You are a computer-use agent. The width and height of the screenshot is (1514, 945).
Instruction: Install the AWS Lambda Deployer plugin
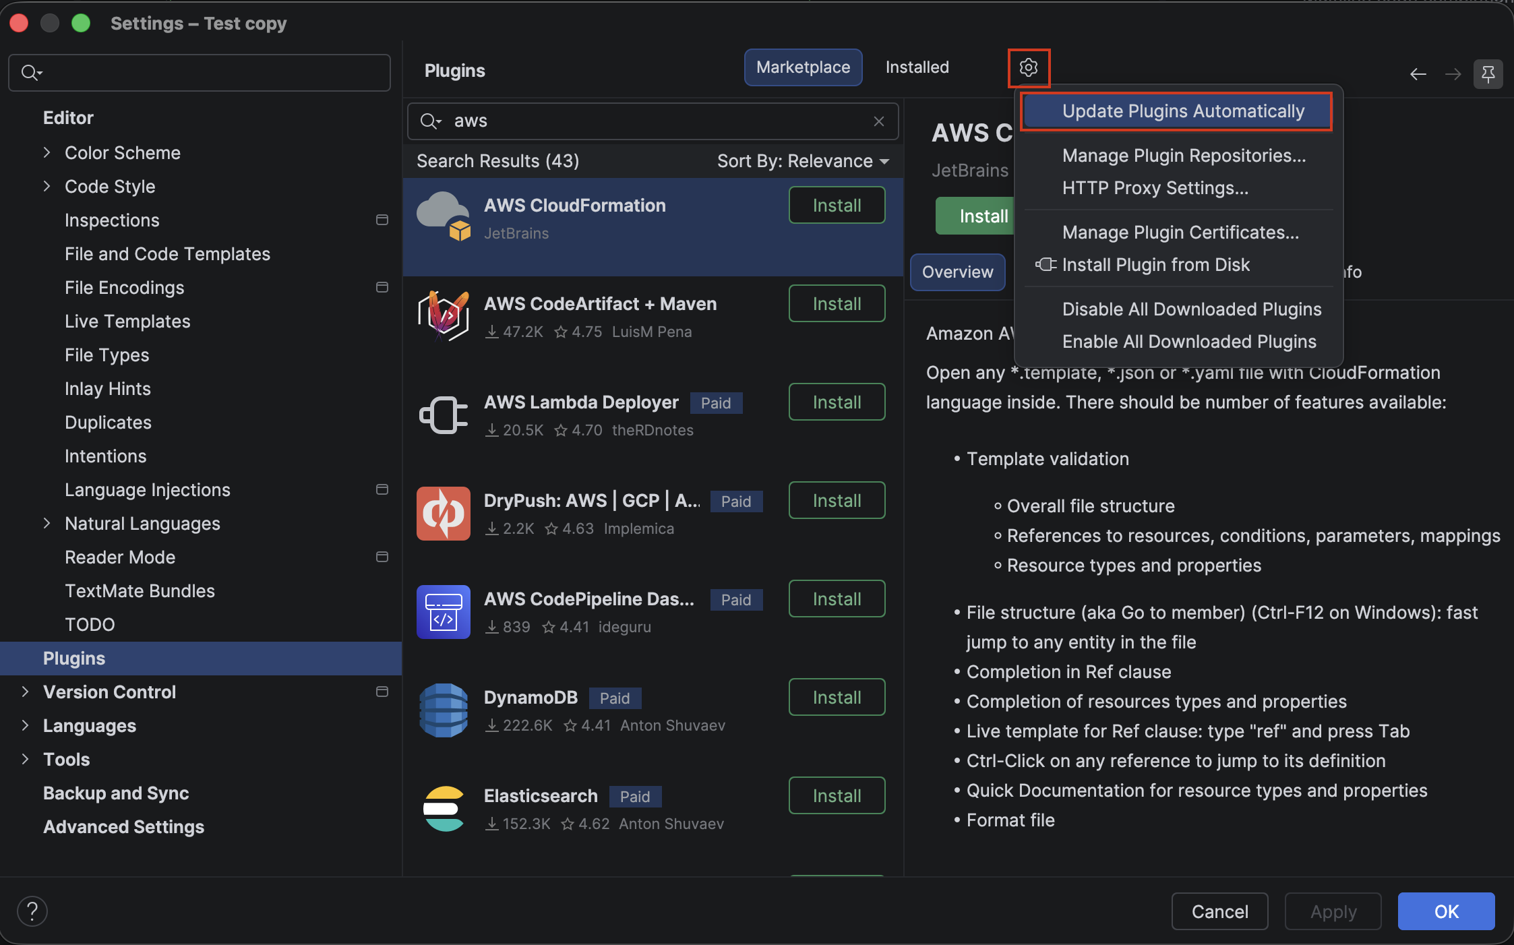coord(837,402)
